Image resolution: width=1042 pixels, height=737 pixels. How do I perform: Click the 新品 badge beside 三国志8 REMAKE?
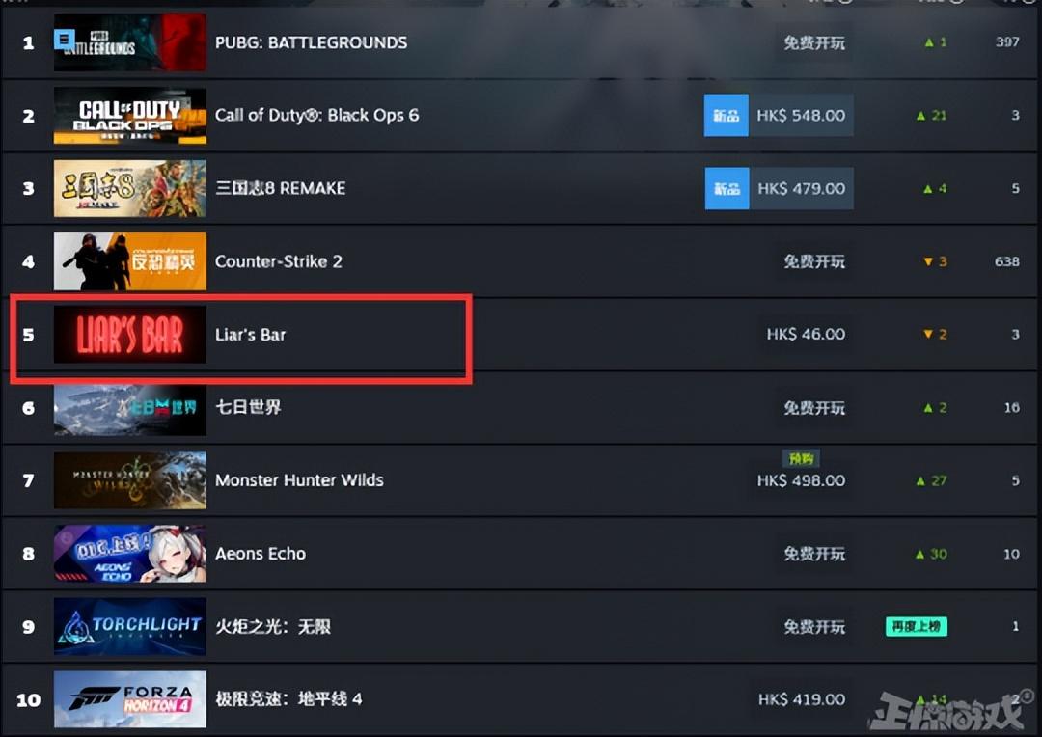pos(727,189)
